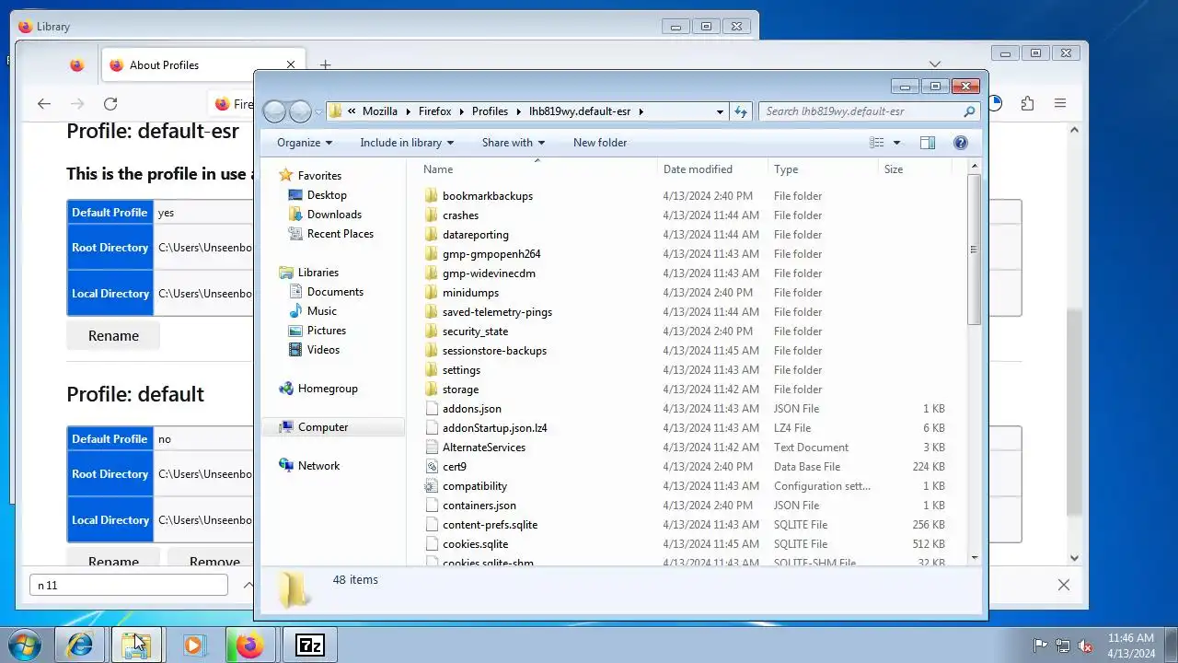Click the Windows Start orb

pos(25,645)
